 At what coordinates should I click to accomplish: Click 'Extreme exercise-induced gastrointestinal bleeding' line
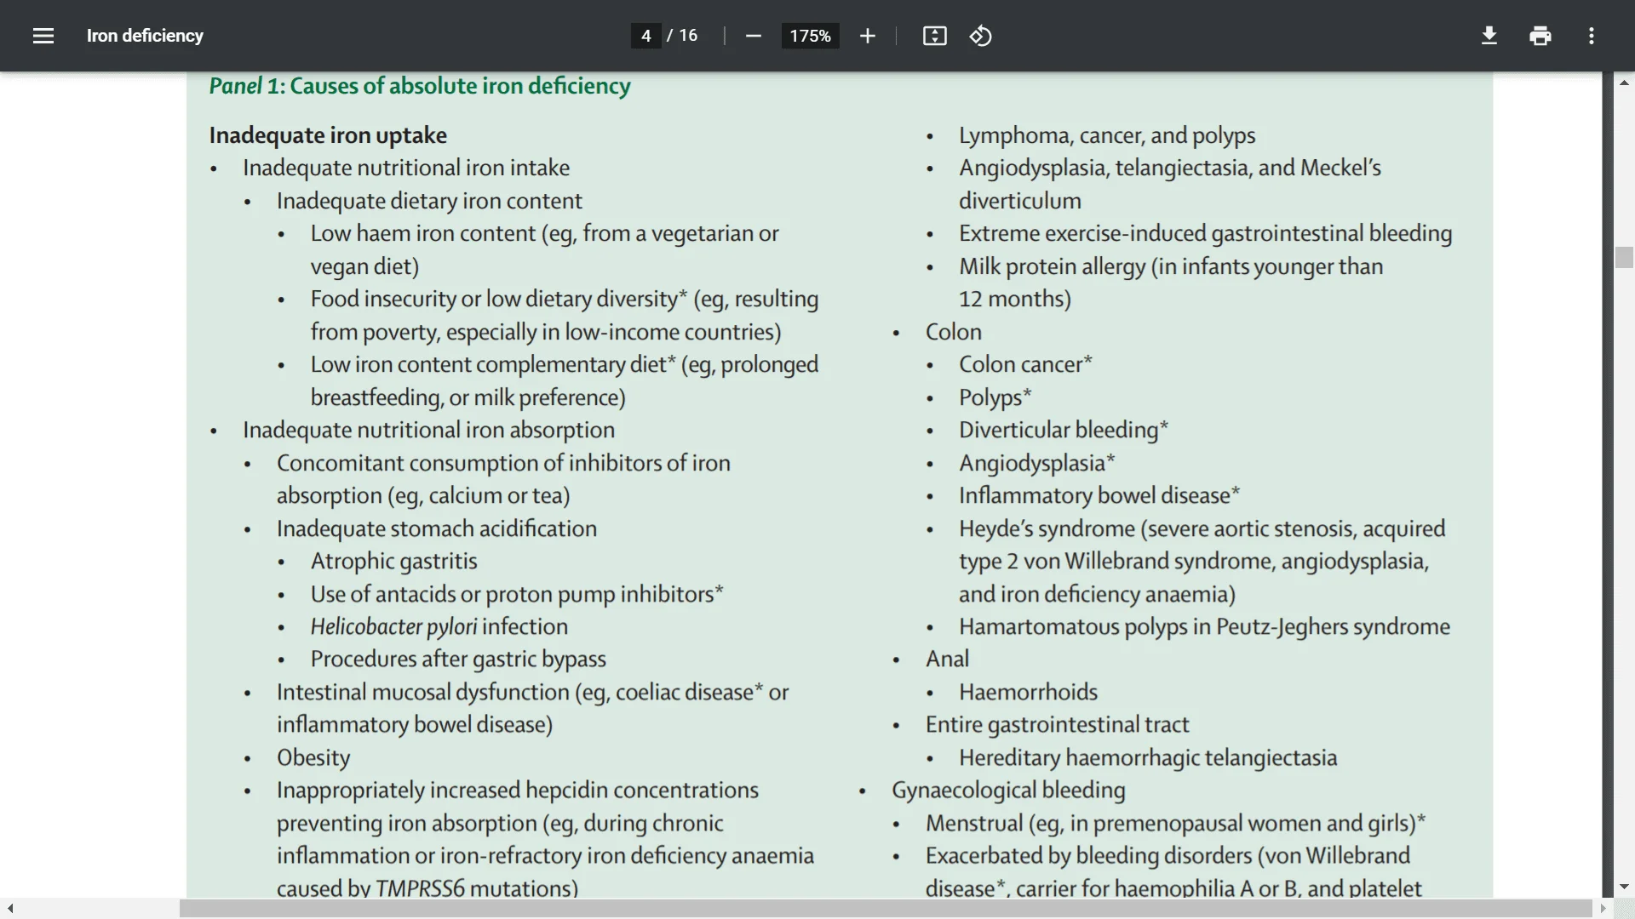click(1206, 233)
